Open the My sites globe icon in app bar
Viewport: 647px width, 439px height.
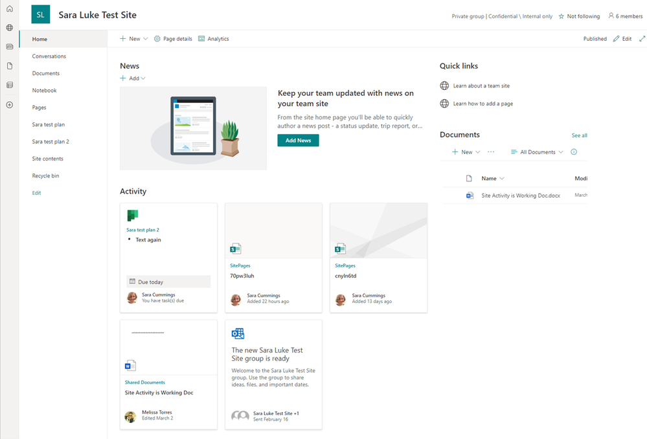[x=10, y=28]
